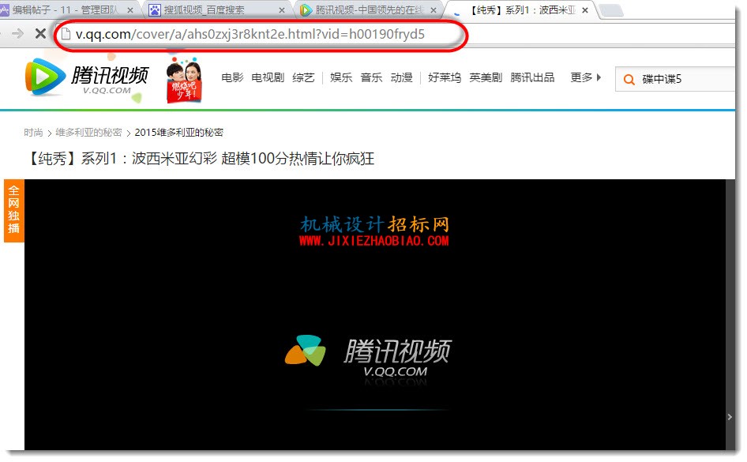Close the 搜狐视频_百度搜索 tab
This screenshot has width=747, height=462.
tap(282, 10)
